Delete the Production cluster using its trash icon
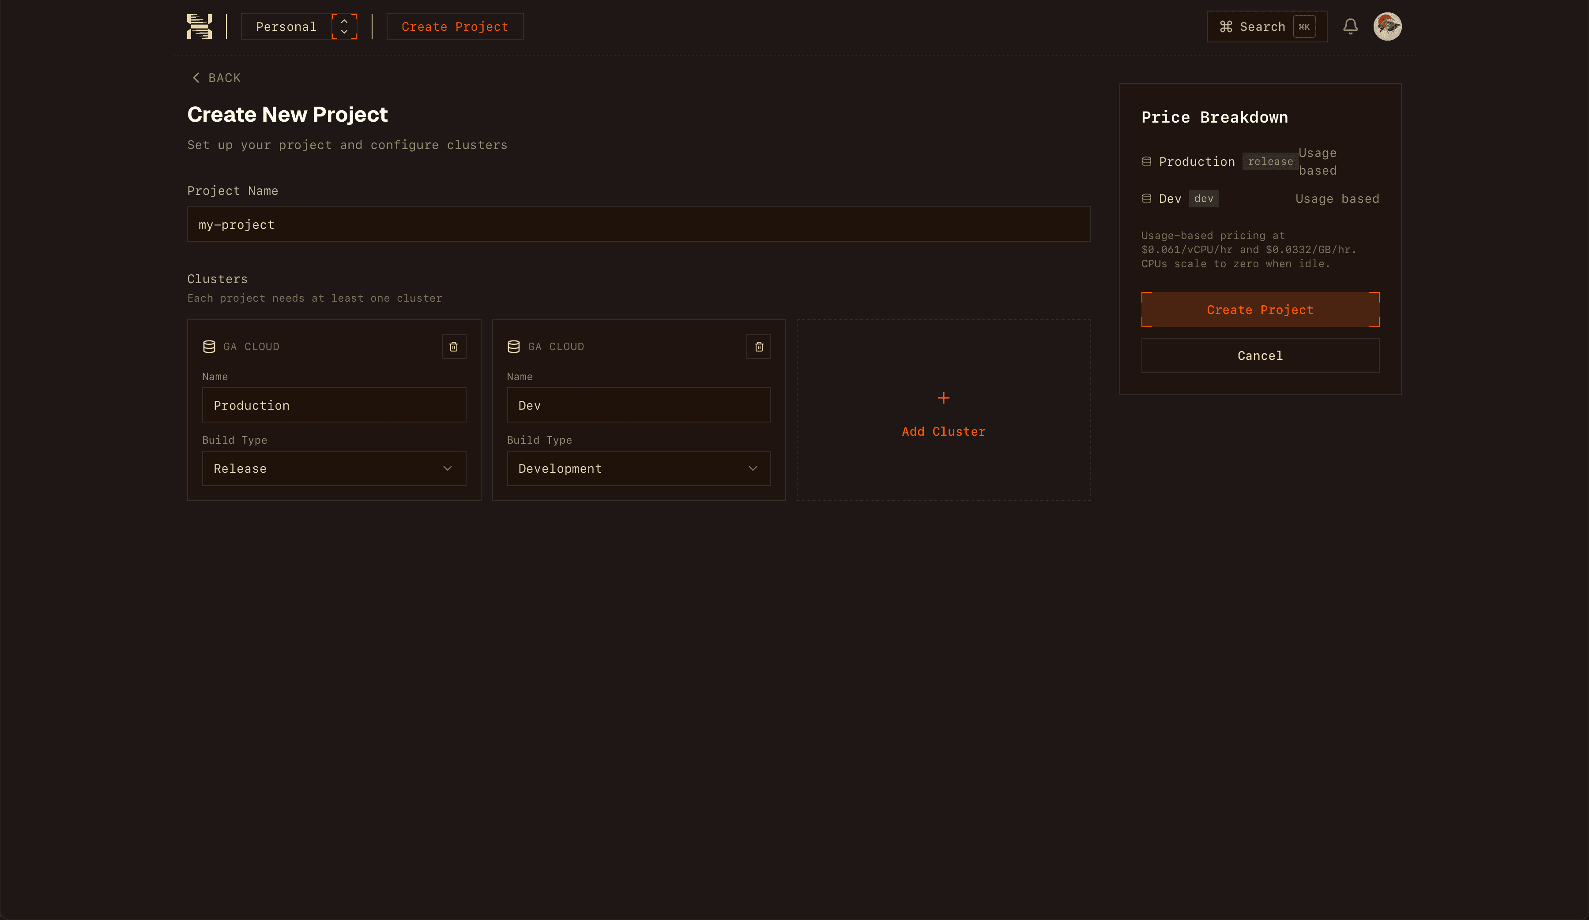The image size is (1589, 920). coord(453,346)
